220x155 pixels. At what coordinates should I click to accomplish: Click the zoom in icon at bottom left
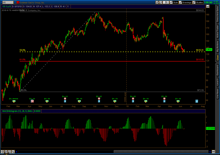(6, 151)
